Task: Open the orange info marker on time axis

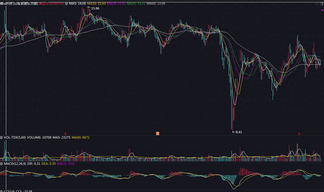Action: [157, 133]
